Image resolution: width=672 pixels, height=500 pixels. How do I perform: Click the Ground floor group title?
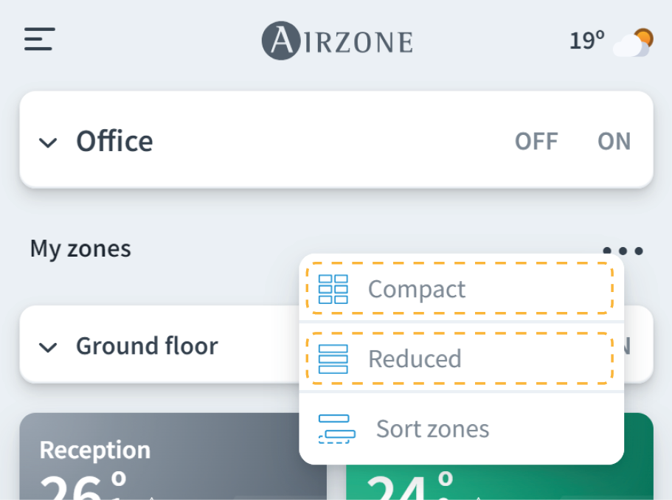point(147,346)
